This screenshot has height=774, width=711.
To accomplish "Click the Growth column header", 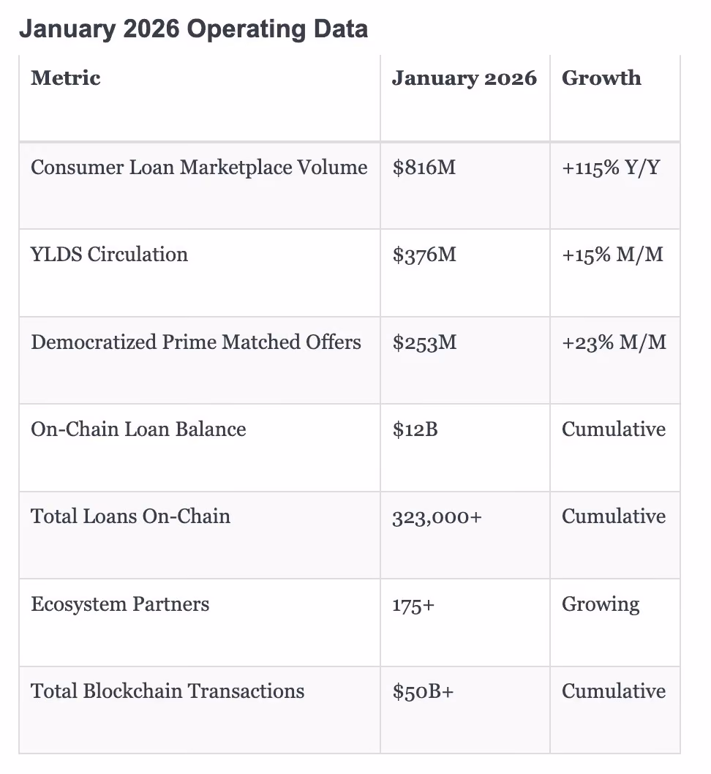I will click(x=601, y=78).
